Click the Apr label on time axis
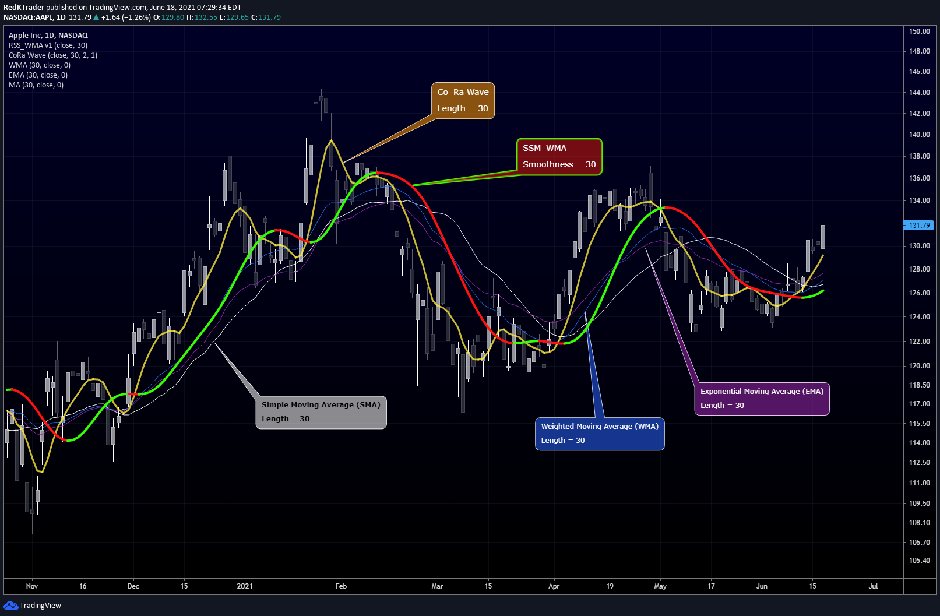 pos(554,586)
